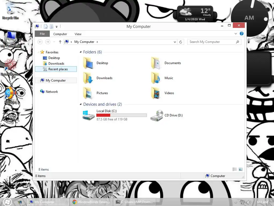Collapse the Devices and drives group
This screenshot has width=274, height=206.
81,104
